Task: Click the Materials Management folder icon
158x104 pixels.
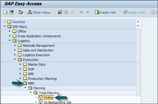Action: [20, 45]
